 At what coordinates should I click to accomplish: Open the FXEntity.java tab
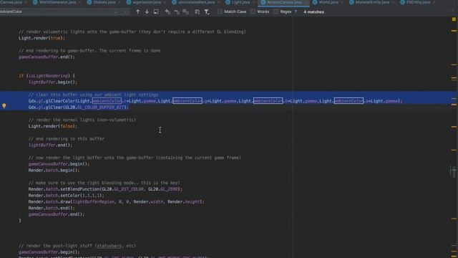click(x=418, y=2)
